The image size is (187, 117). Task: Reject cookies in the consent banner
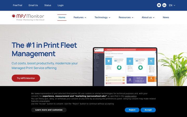click(x=132, y=110)
